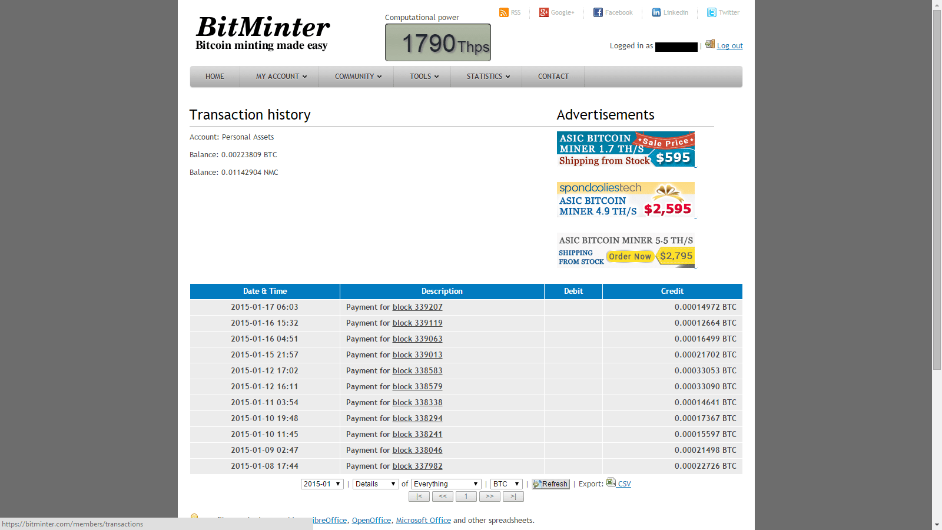The image size is (942, 530).
Task: Open block 338046 link
Action: 417,450
